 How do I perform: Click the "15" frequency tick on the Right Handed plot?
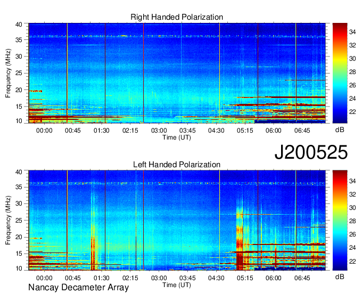(x=19, y=107)
